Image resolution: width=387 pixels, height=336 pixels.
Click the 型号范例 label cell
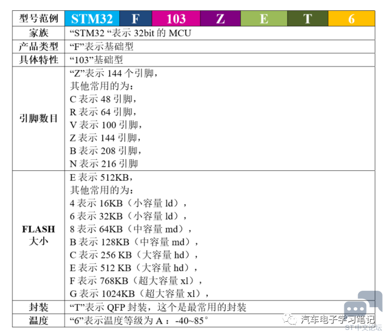(38, 19)
